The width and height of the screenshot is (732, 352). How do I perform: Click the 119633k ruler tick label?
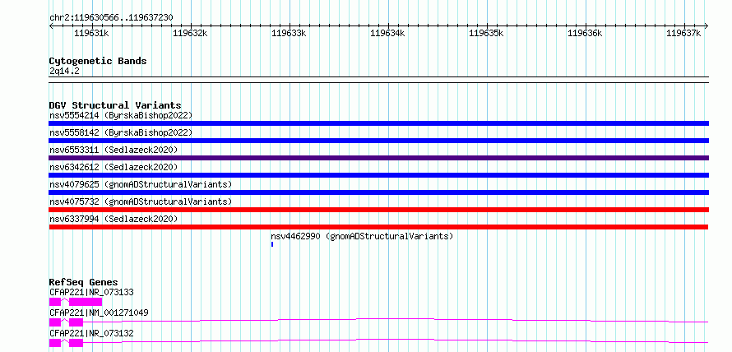point(289,33)
